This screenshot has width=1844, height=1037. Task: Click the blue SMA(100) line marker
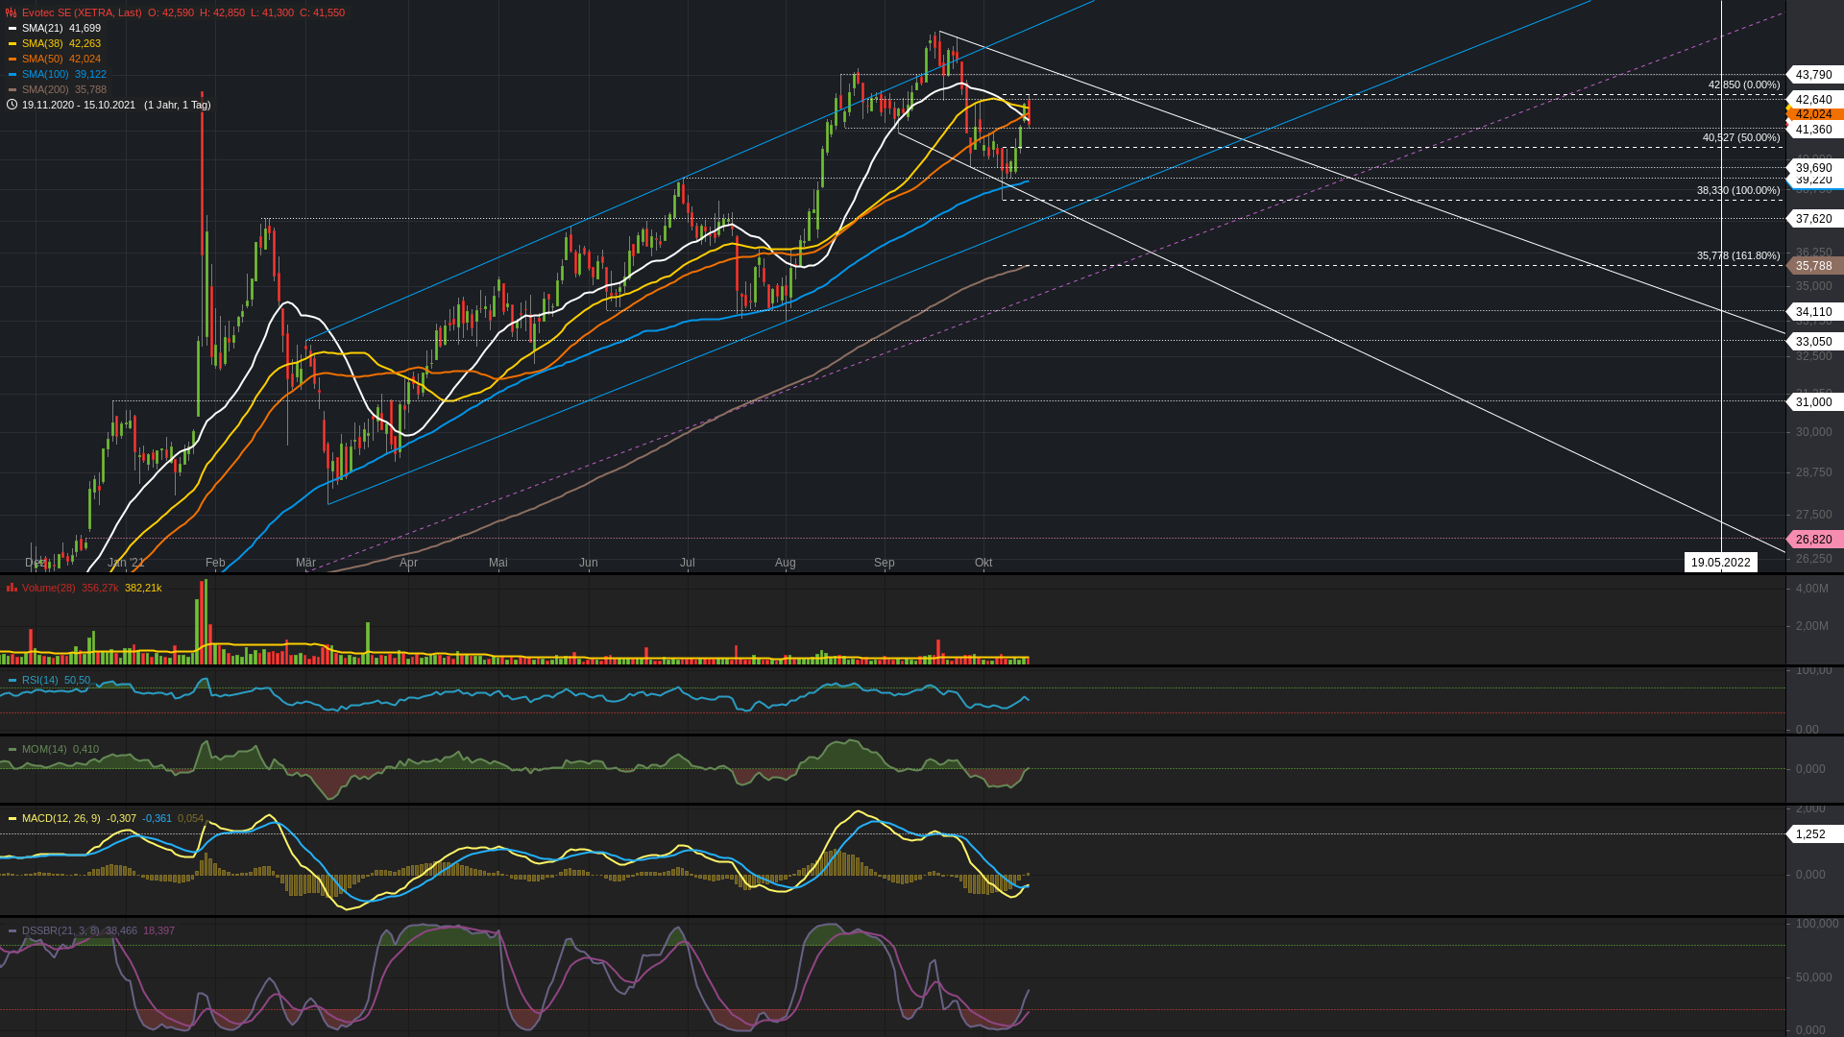pyautogui.click(x=12, y=75)
